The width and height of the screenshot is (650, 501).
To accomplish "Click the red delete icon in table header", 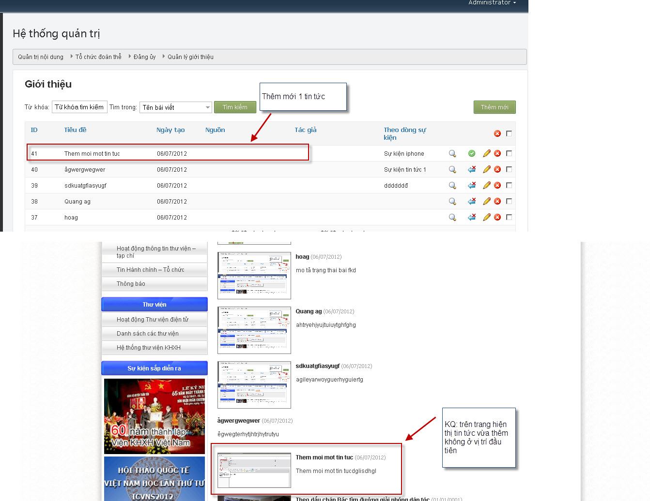I will [x=497, y=133].
